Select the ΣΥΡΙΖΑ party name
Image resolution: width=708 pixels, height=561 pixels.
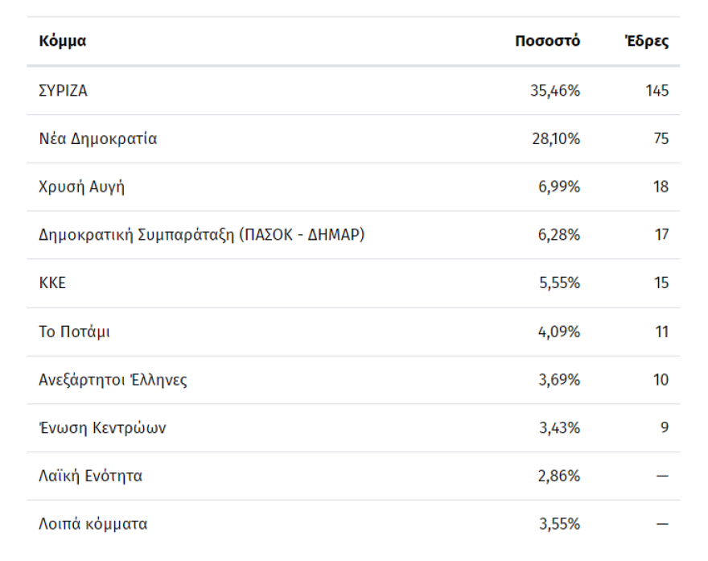(x=64, y=91)
